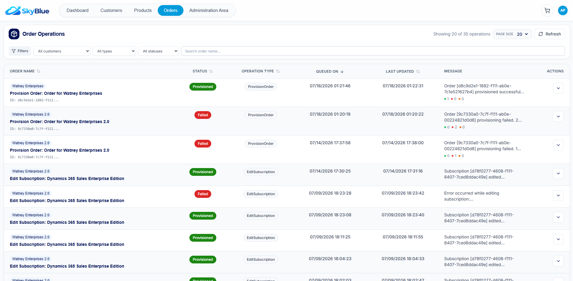The width and height of the screenshot is (573, 281).
Task: Click the Watney Enterprises customer tag, first row
Action: (28, 86)
